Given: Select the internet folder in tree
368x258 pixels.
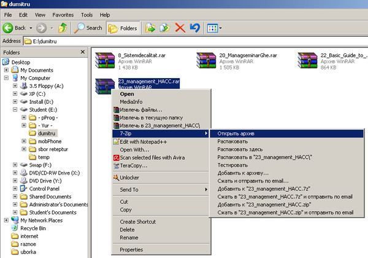Looking at the screenshot, I should coord(29,236).
